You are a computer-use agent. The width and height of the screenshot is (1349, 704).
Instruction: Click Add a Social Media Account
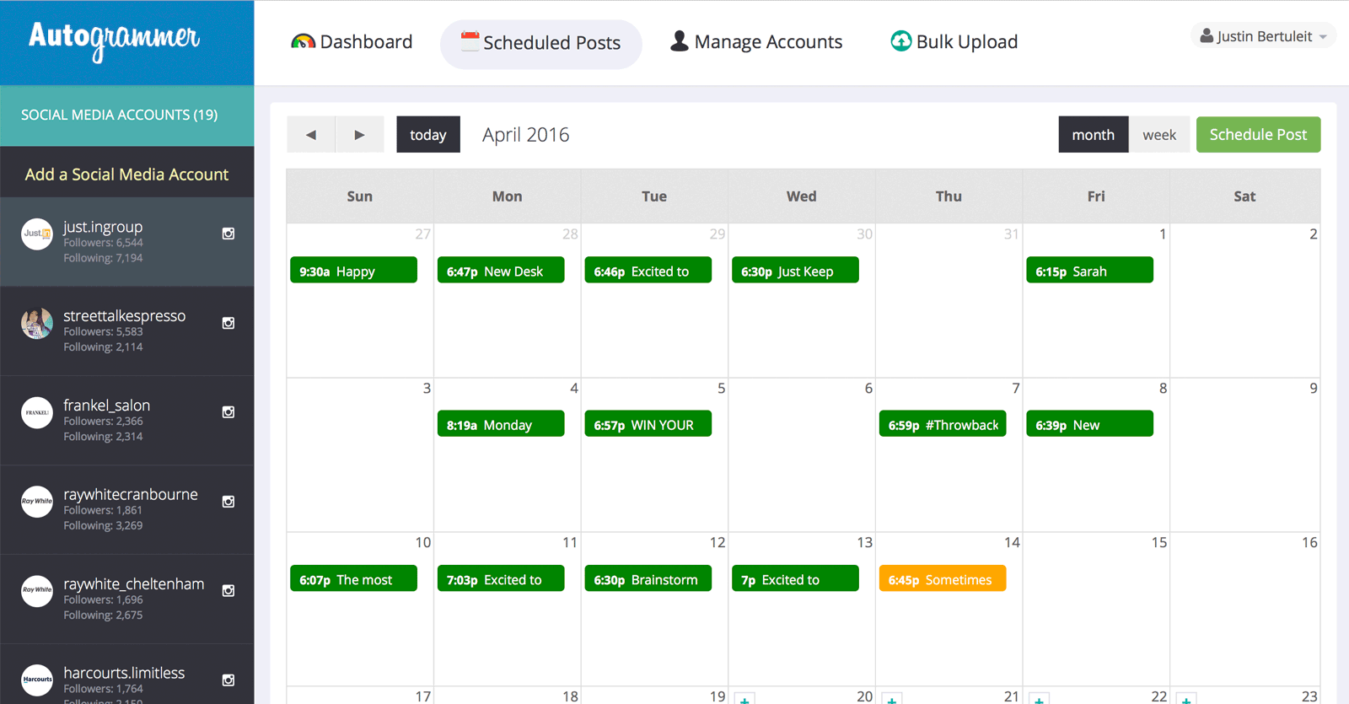126,175
